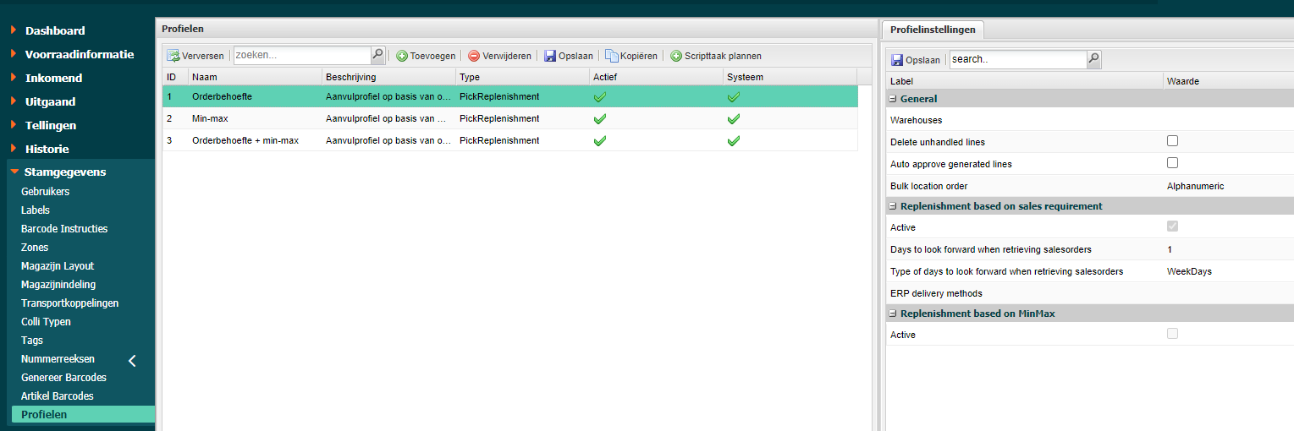Image resolution: width=1294 pixels, height=431 pixels.
Task: Click the Verversen refresh icon
Action: (x=173, y=56)
